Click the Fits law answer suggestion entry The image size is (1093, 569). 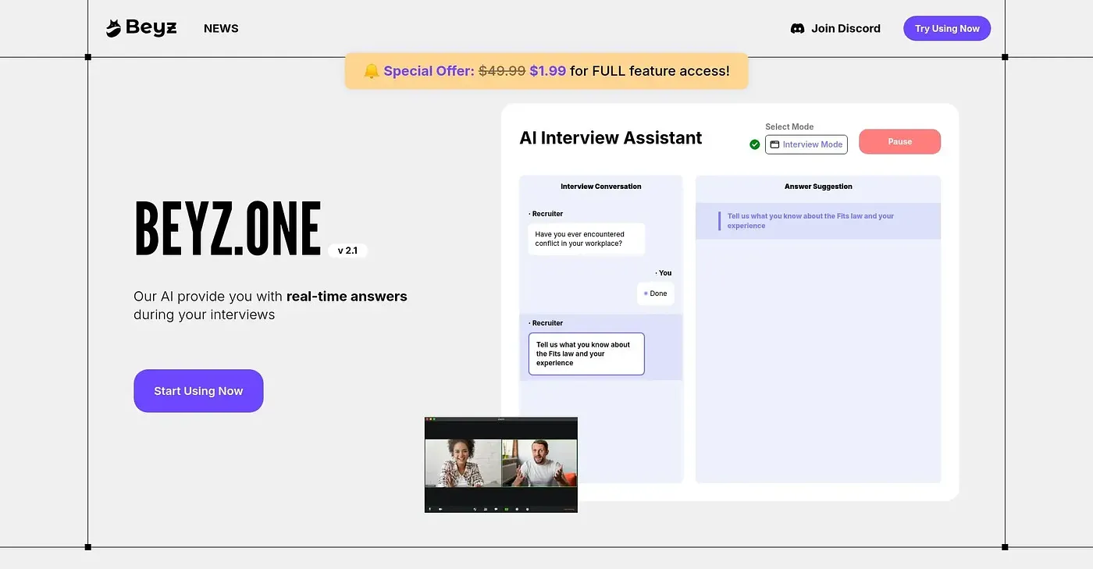[x=817, y=221]
